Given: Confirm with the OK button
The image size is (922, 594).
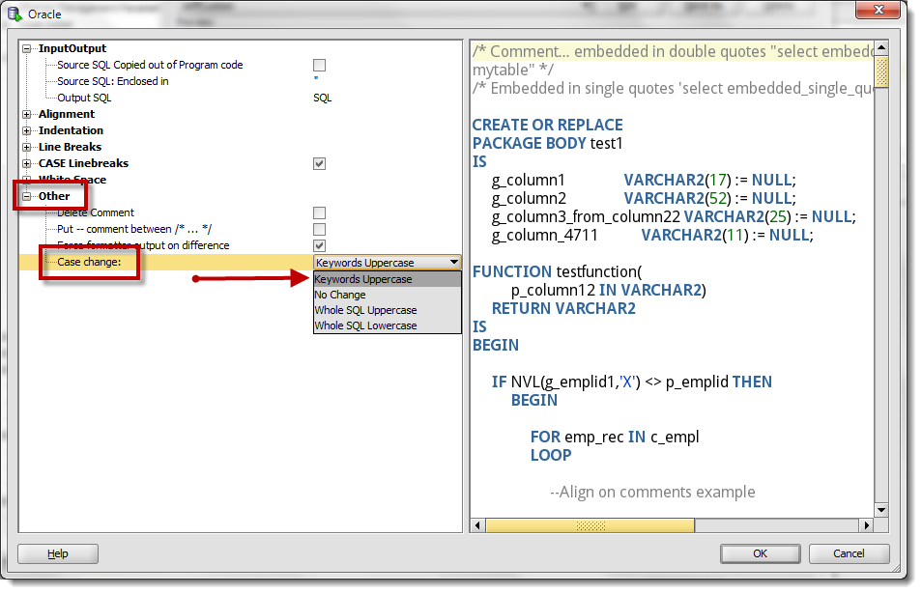Looking at the screenshot, I should [x=761, y=554].
